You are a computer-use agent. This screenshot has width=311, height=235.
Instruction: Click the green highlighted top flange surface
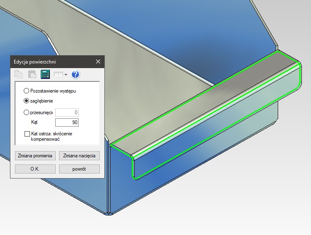[x=204, y=103]
